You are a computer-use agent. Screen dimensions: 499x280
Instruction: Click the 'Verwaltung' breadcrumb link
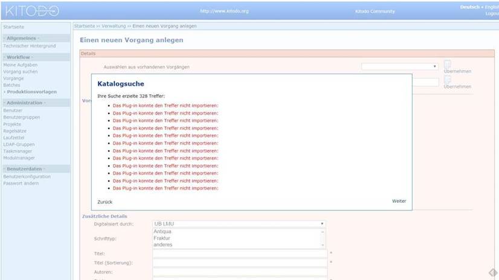(114, 27)
